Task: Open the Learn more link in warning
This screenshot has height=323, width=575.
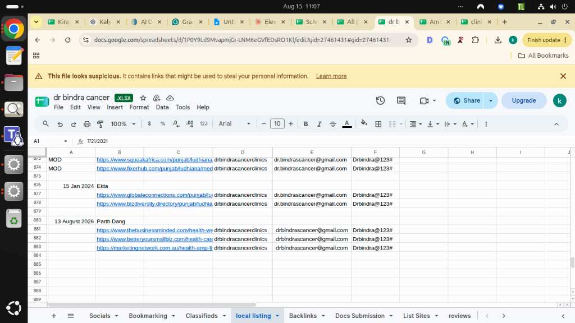Action: [x=331, y=76]
